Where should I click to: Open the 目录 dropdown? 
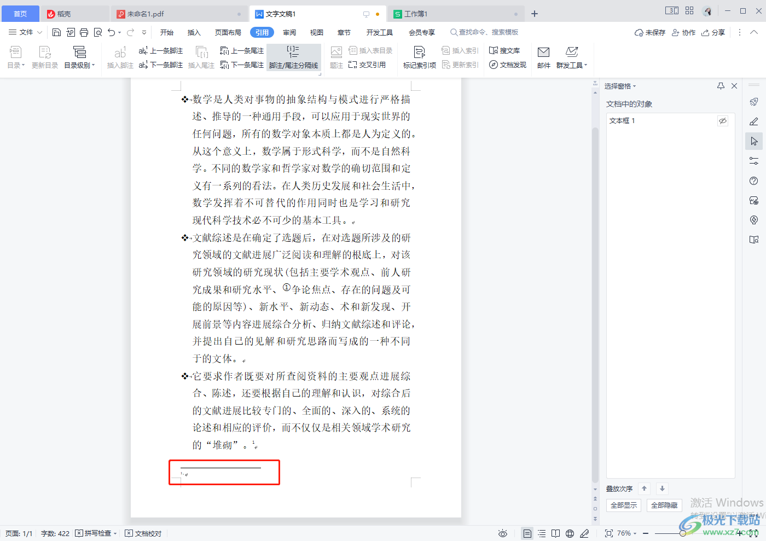(16, 57)
